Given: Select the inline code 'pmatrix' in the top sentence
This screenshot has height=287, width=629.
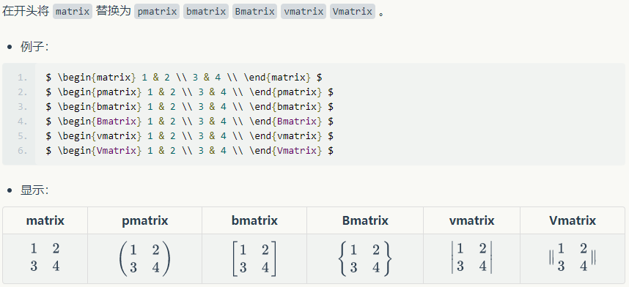Looking at the screenshot, I should pyautogui.click(x=157, y=12).
